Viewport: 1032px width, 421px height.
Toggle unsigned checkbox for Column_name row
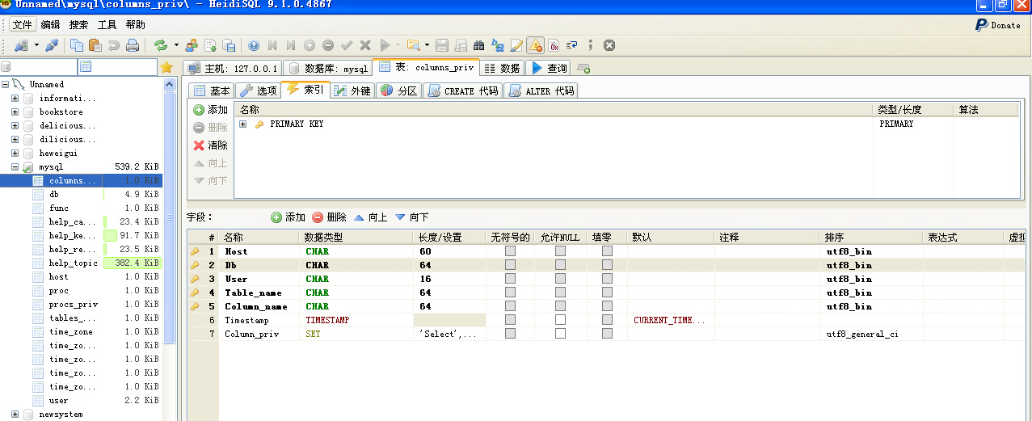pyautogui.click(x=510, y=305)
